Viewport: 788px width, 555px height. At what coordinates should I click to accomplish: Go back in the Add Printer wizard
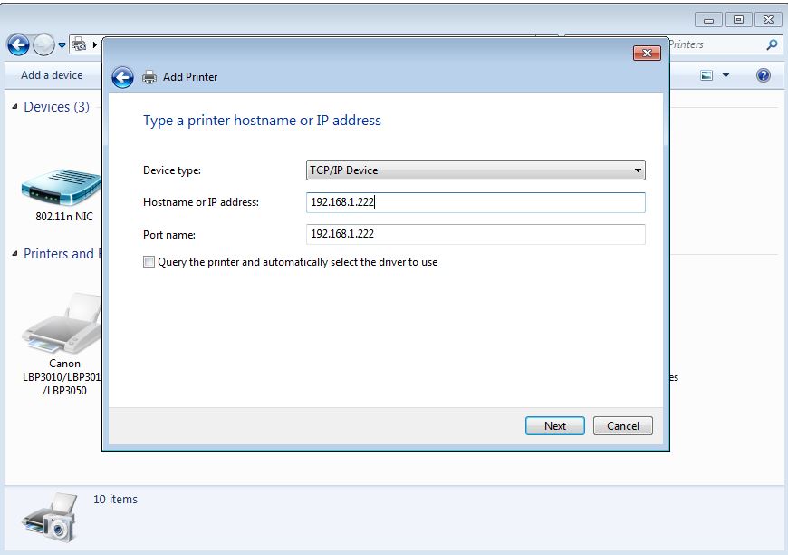pos(122,77)
